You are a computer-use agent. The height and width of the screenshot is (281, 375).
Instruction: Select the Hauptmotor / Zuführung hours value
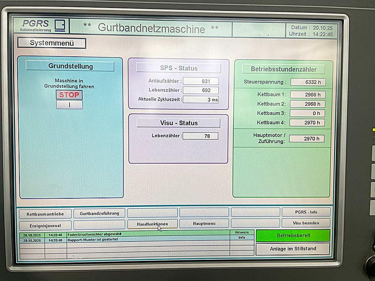click(x=307, y=139)
